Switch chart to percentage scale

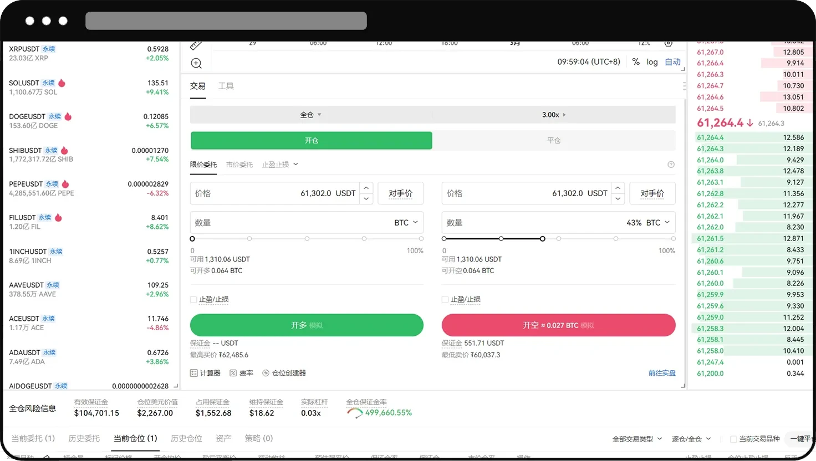pos(636,62)
